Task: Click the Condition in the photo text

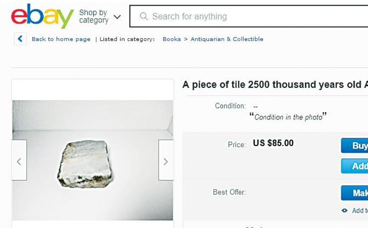Action: (288, 117)
